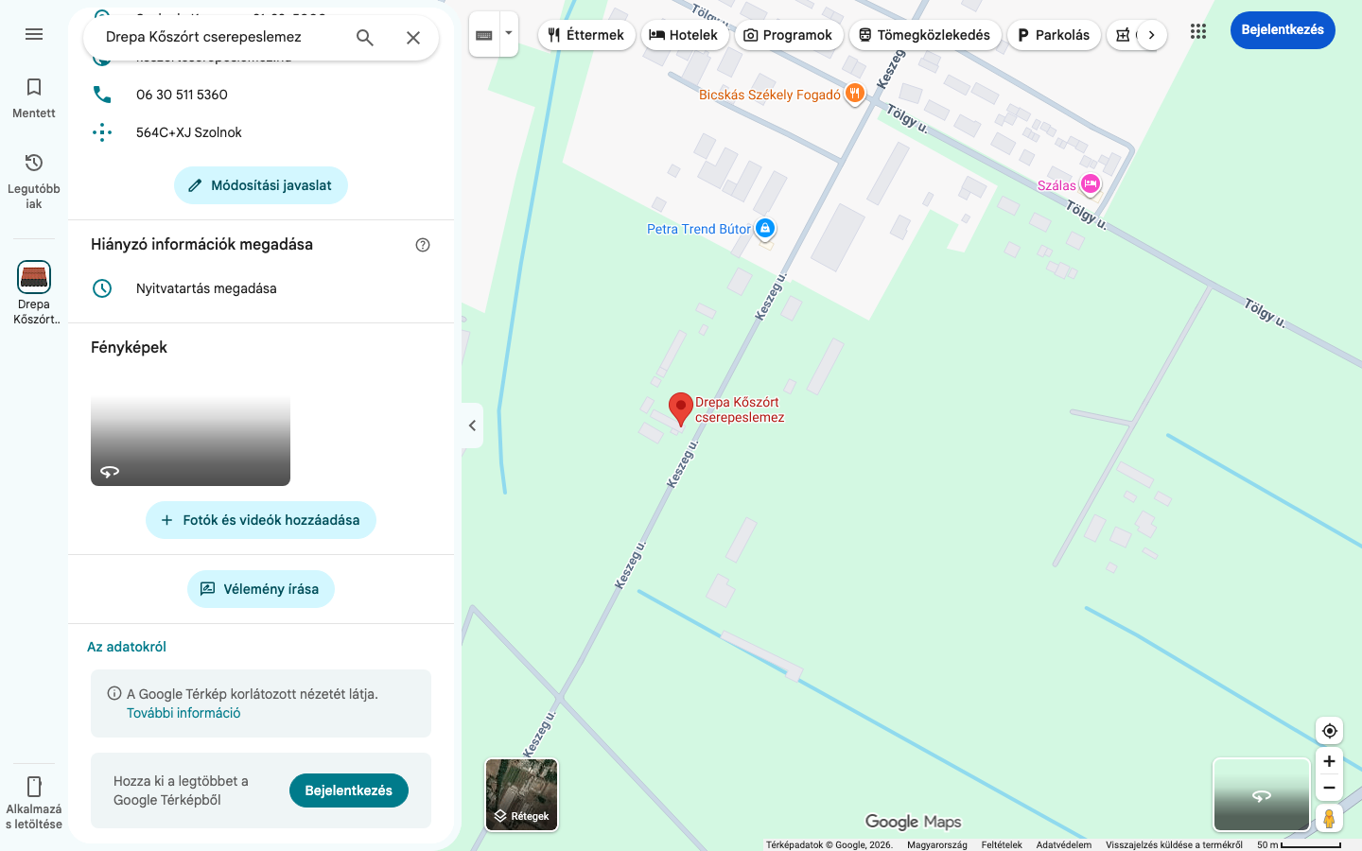Select Tömegközlekedés category chip

click(x=925, y=35)
